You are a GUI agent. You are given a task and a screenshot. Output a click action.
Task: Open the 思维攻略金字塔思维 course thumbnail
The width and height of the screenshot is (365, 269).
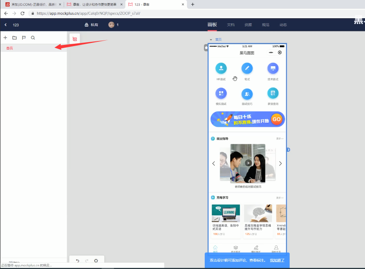click(258, 213)
